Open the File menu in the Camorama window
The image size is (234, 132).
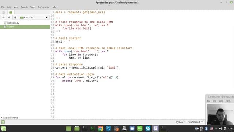click(x=209, y=101)
